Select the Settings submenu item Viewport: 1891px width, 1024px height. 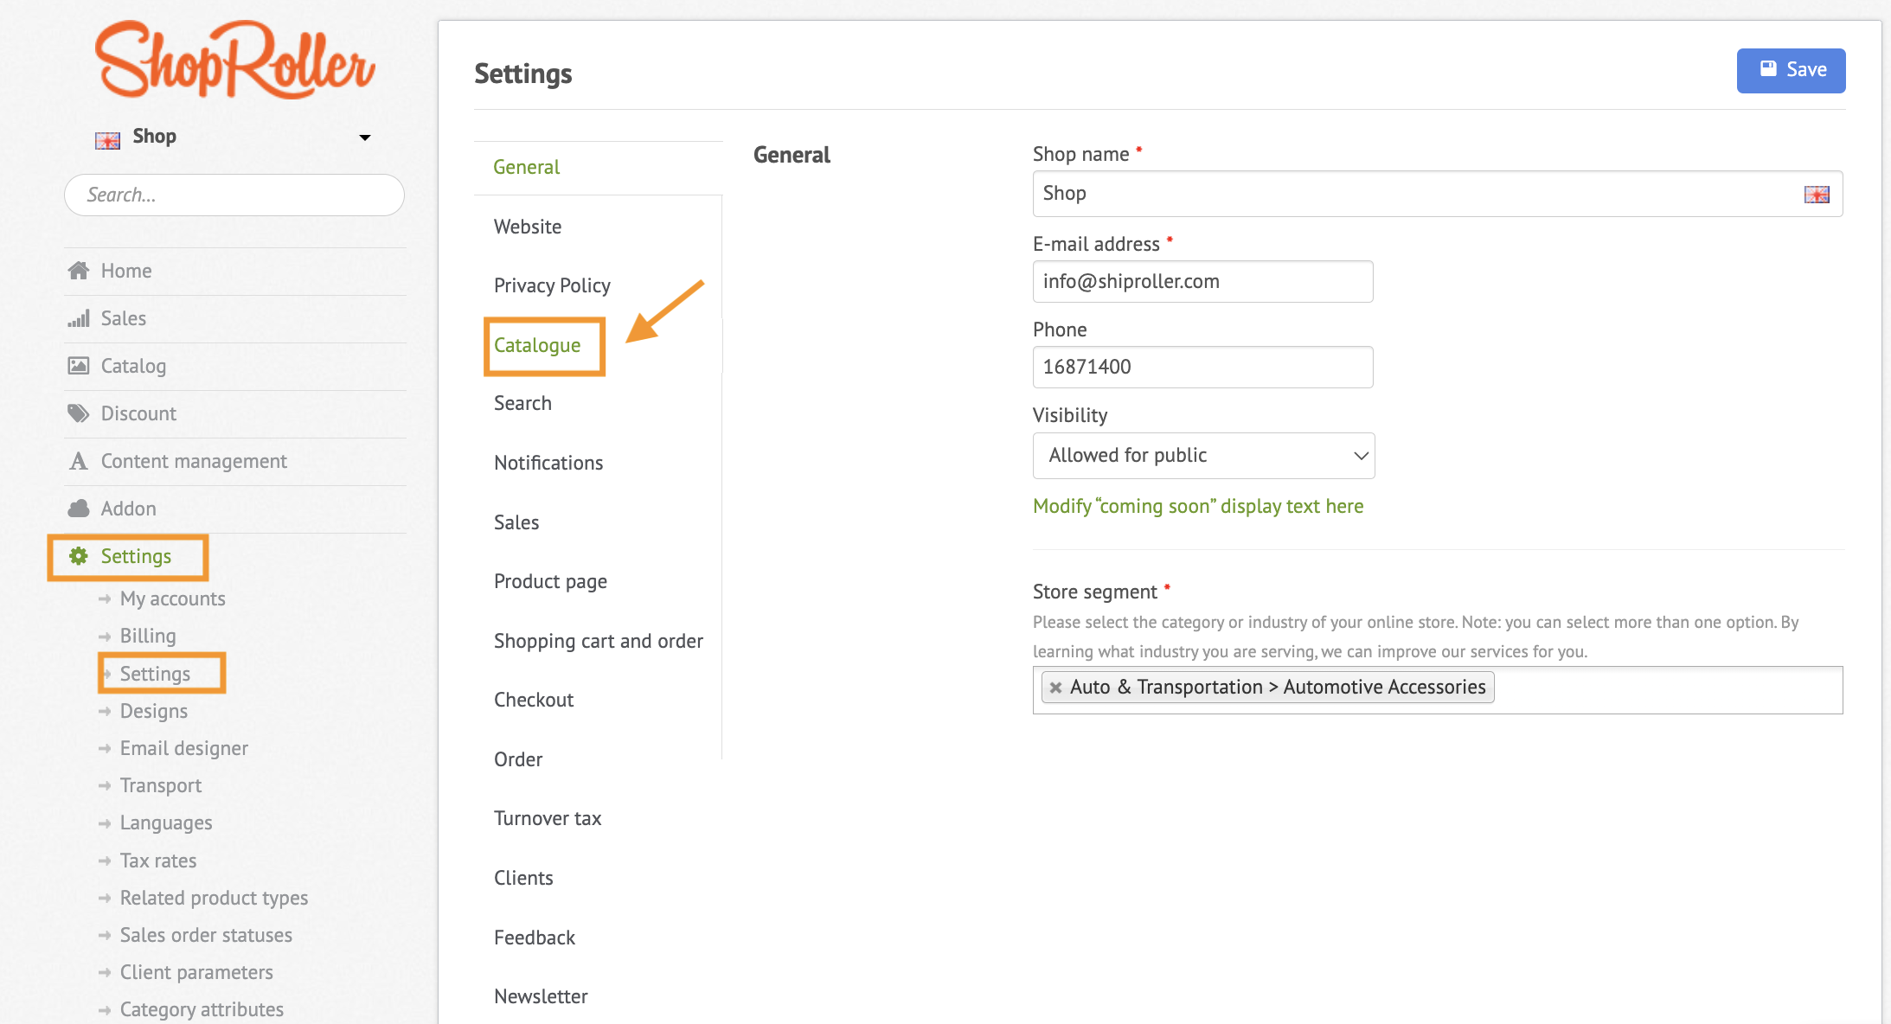coord(155,674)
